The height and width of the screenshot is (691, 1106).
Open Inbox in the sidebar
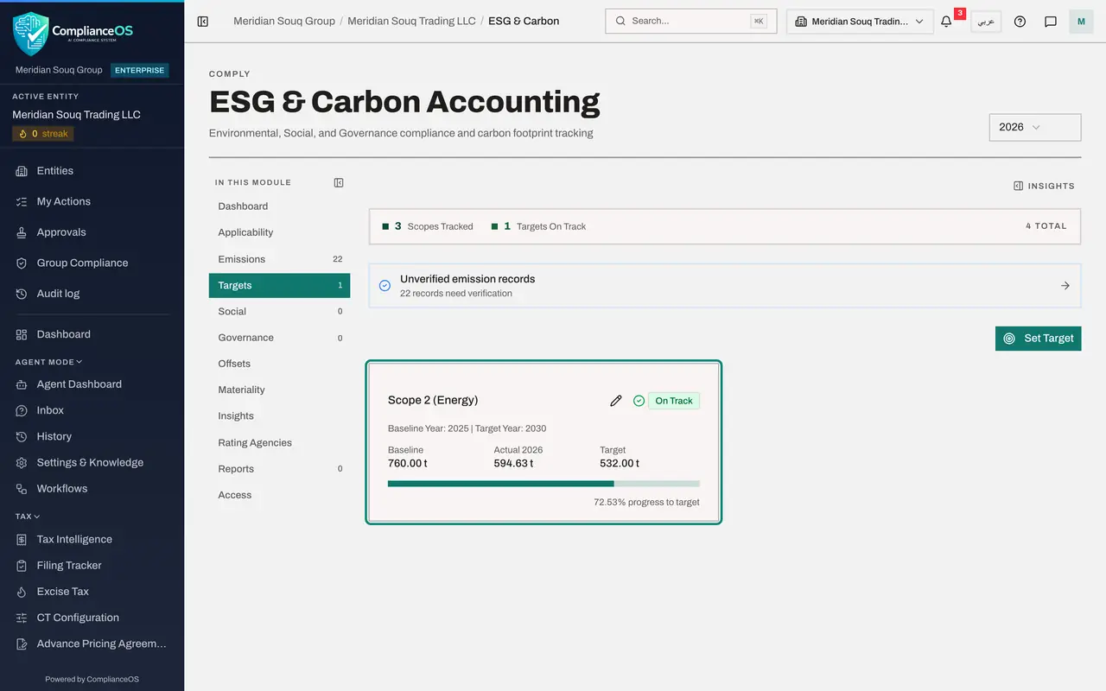[92, 410]
